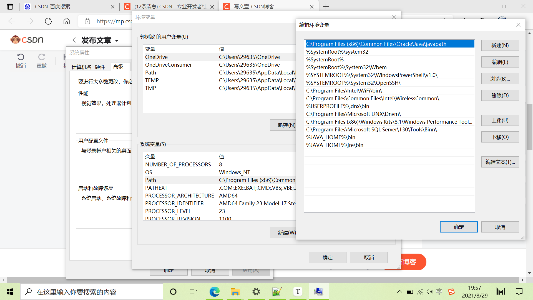533x300 pixels.
Task: Expand the 发布文章 dropdown arrow
Action: click(x=117, y=41)
